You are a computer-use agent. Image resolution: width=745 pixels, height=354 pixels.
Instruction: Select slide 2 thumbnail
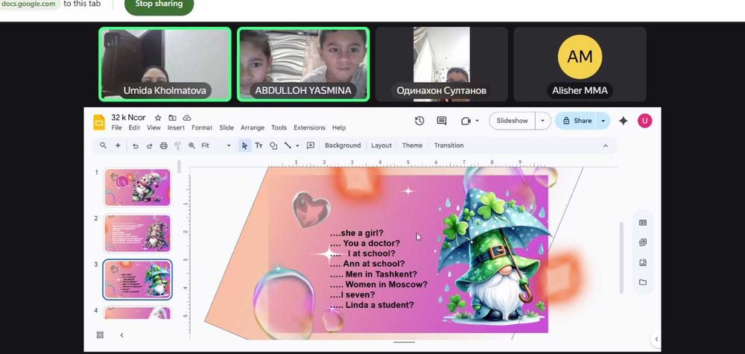[137, 233]
